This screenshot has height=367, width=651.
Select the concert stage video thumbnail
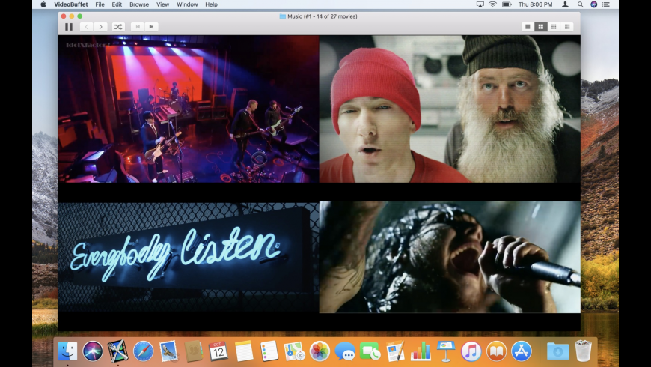pos(188,109)
